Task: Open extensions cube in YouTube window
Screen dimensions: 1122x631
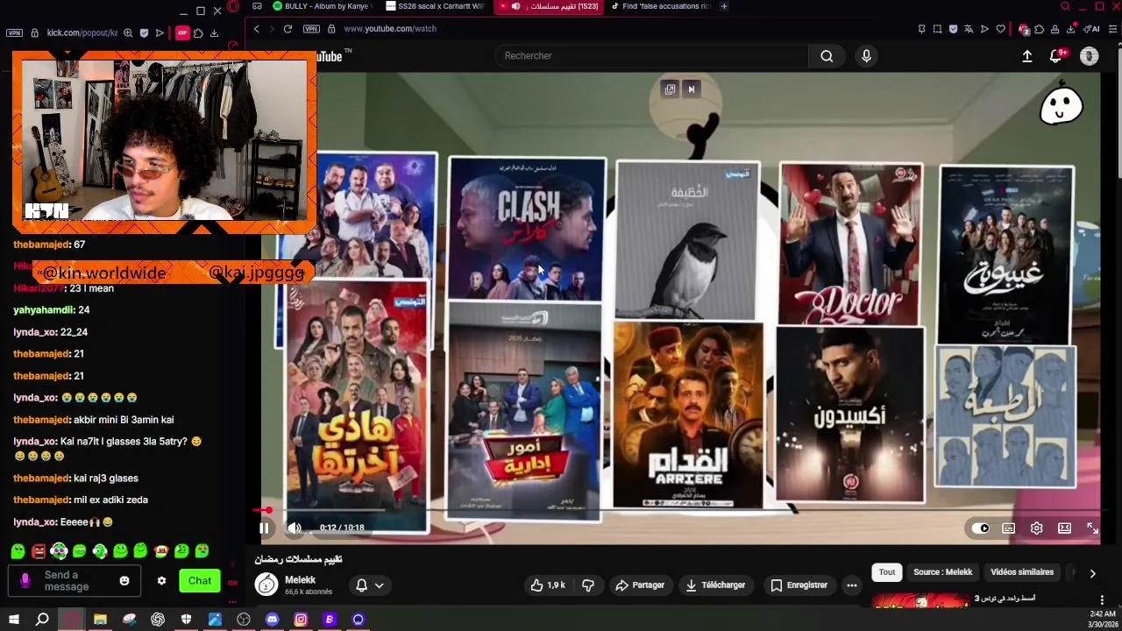Action: pos(1040,29)
